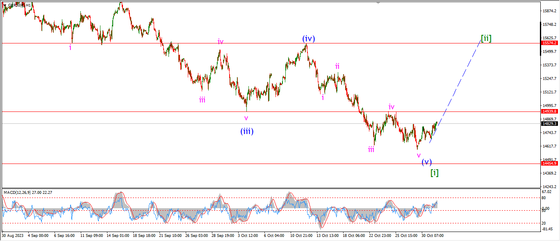Select the 14454.9 red price level tag
This screenshot has width=560, height=241.
point(549,163)
